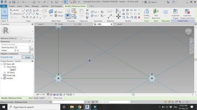Open the work plane Viewer
Image resolution: width=197 pixels, height=110 pixels.
click(59, 16)
